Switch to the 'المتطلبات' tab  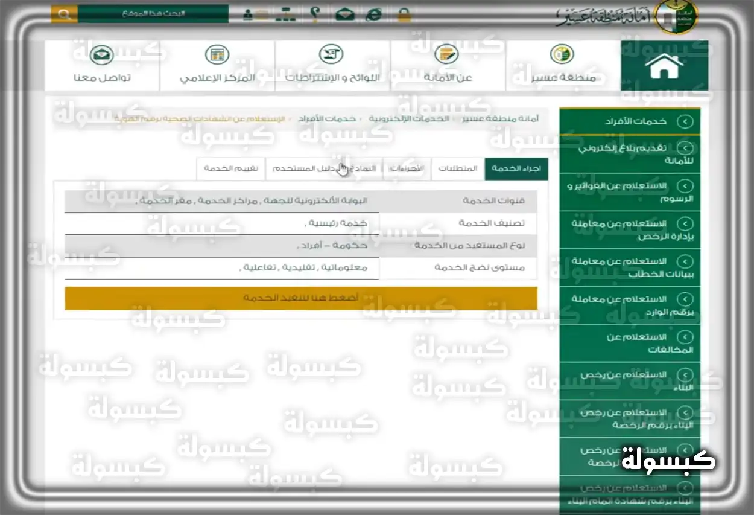458,169
